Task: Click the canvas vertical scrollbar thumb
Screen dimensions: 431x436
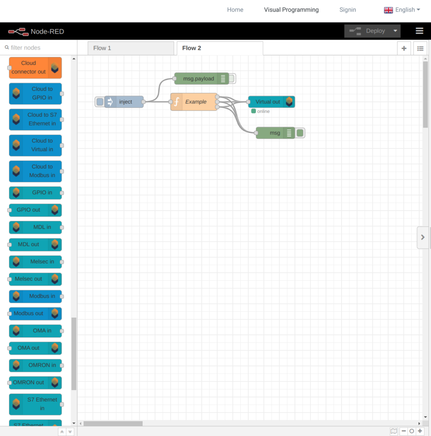Action: point(425,95)
